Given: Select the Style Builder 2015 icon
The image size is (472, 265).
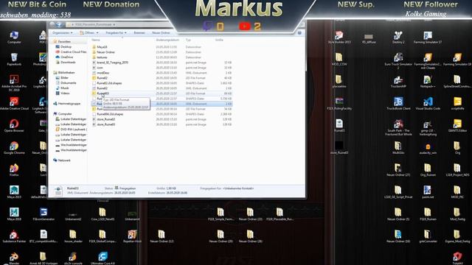Looking at the screenshot, I should [339, 38].
